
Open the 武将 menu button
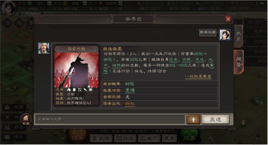101,138
